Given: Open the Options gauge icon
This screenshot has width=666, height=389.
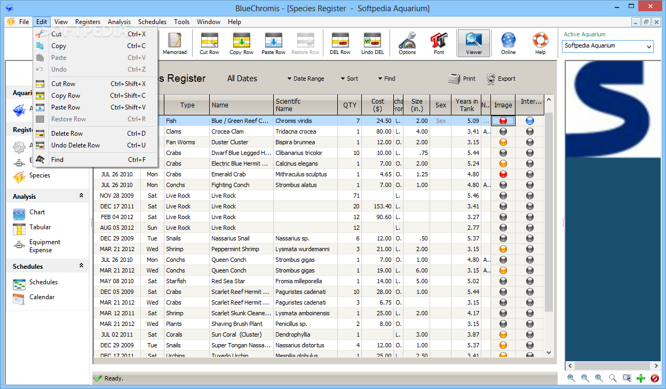Looking at the screenshot, I should pos(407,43).
